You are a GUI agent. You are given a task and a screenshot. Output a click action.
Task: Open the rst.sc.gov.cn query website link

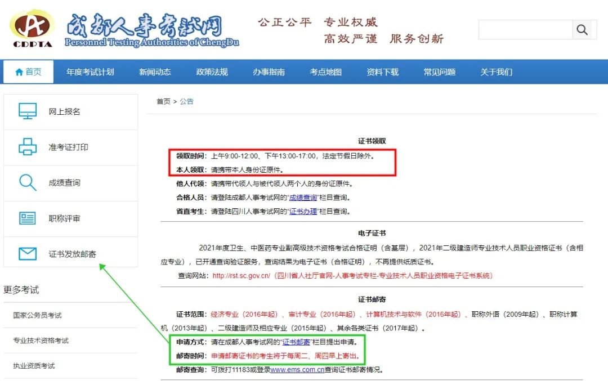click(x=241, y=276)
